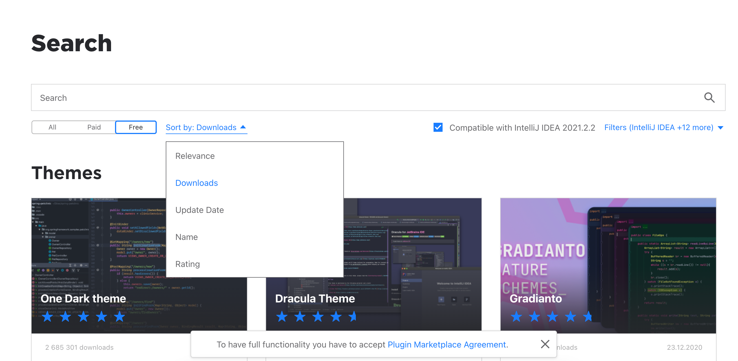Open the Plugin Marketplace Agreement link

pyautogui.click(x=447, y=344)
